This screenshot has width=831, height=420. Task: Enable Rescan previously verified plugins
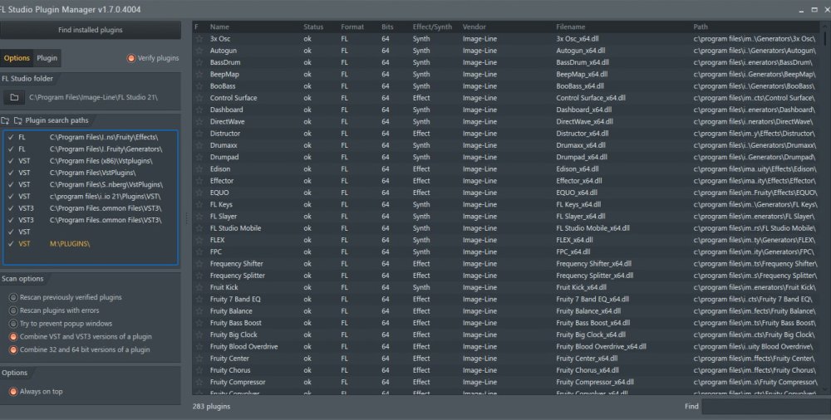coord(13,297)
